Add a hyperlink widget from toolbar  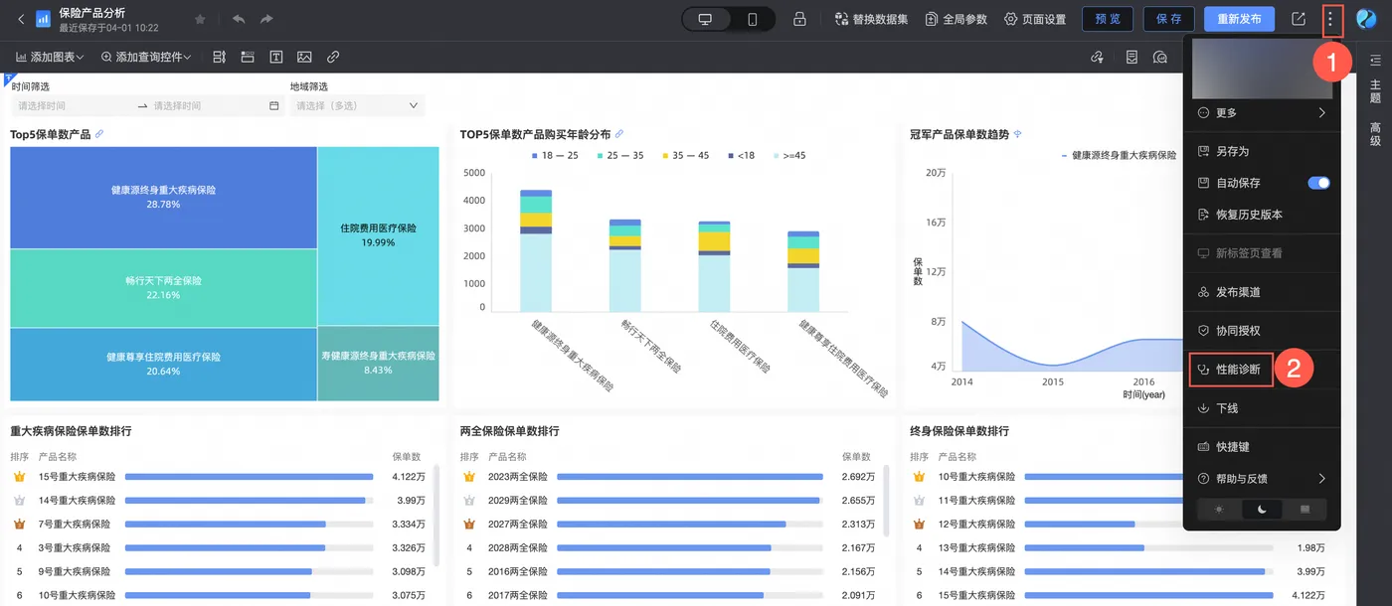[333, 57]
